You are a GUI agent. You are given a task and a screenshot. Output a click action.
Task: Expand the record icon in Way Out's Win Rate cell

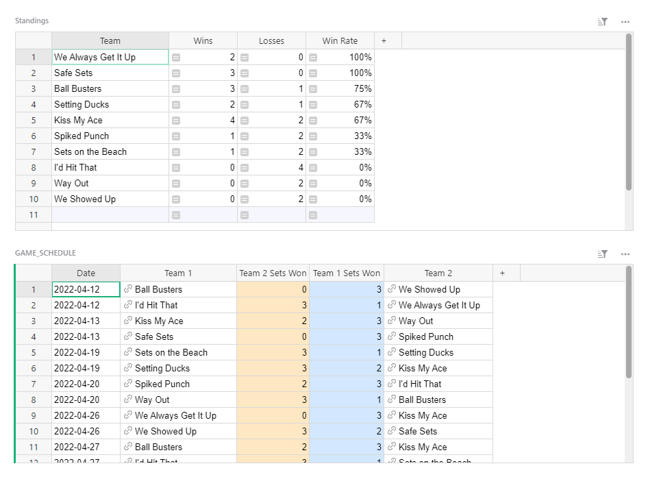click(314, 183)
